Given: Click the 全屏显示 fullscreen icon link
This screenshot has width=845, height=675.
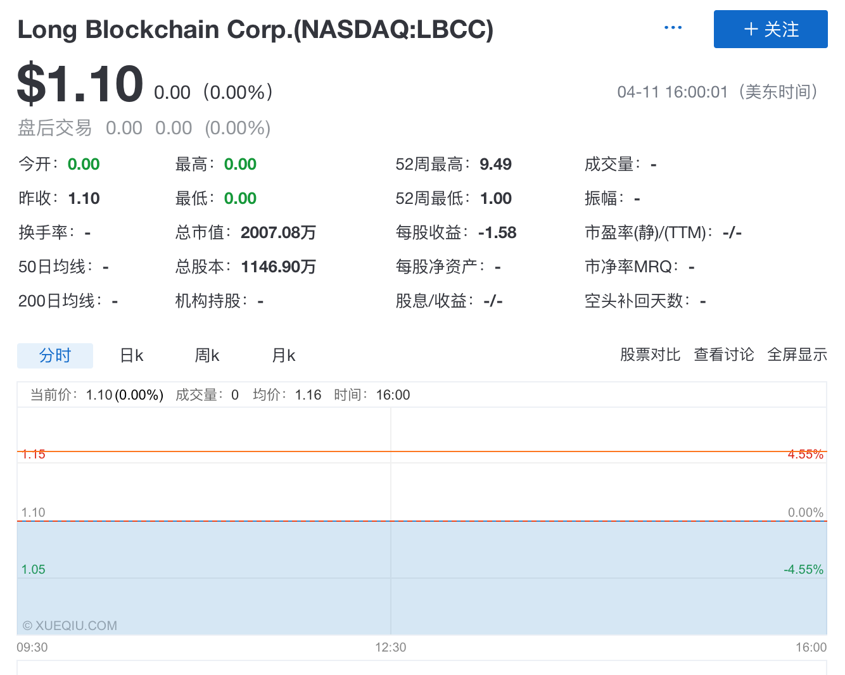Looking at the screenshot, I should point(797,355).
